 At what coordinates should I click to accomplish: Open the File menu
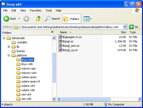5,10
